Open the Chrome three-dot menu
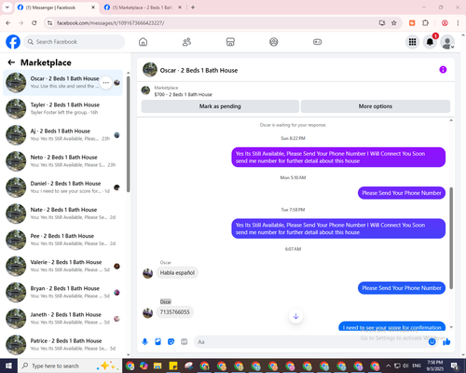The width and height of the screenshot is (466, 373). click(458, 23)
